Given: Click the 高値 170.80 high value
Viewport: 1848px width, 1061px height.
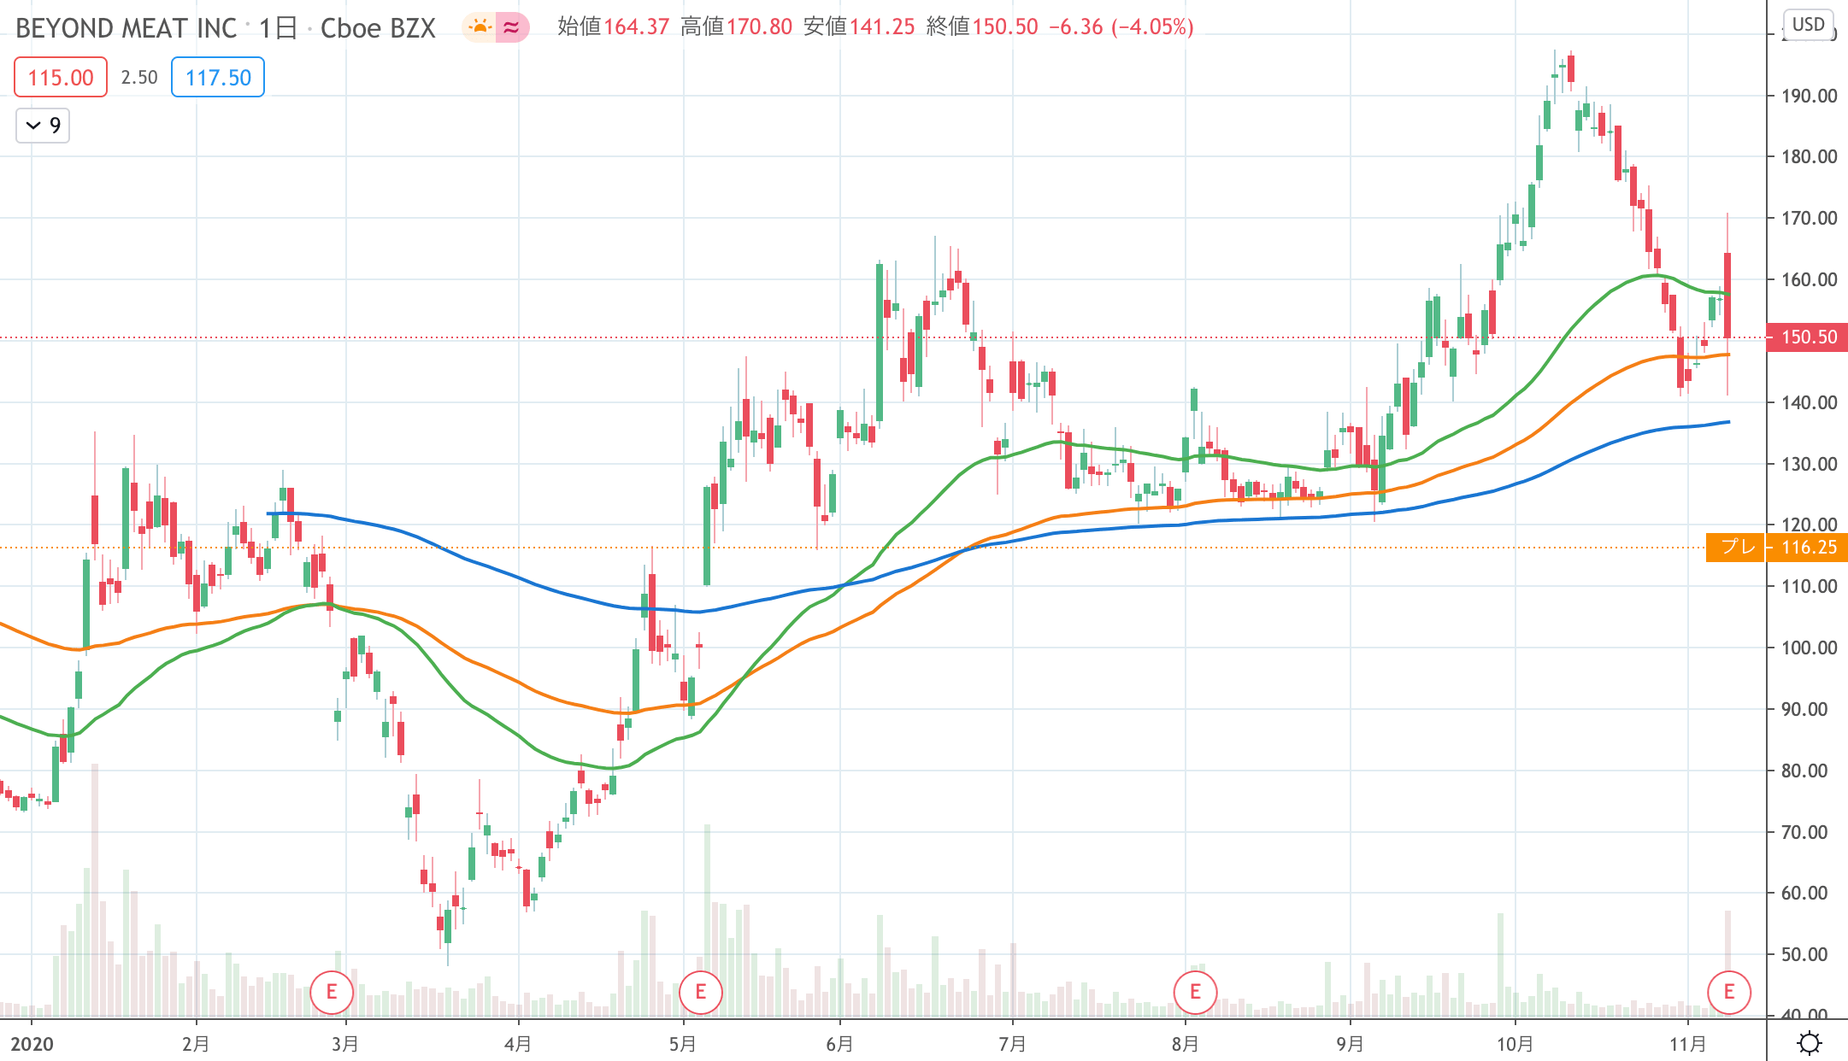Looking at the screenshot, I should click(737, 27).
